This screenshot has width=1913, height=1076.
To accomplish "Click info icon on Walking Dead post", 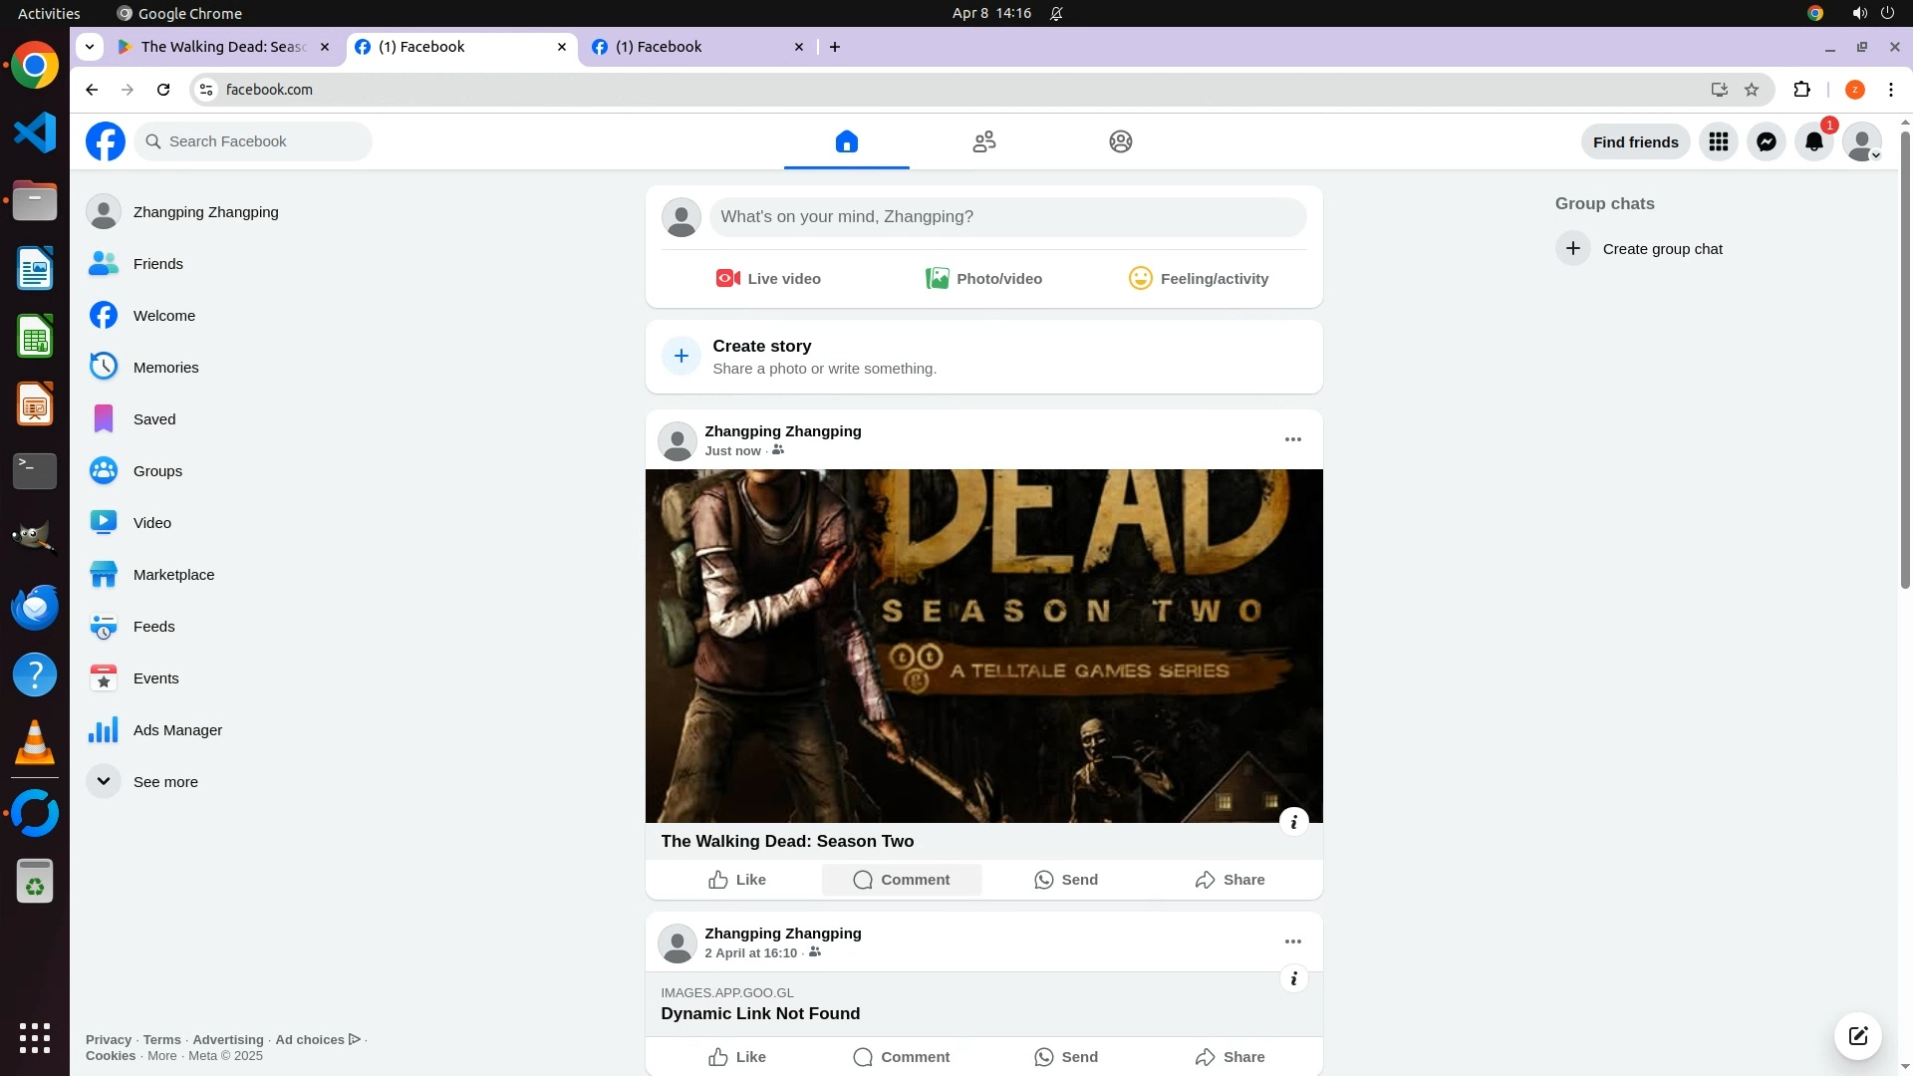I will (1293, 822).
